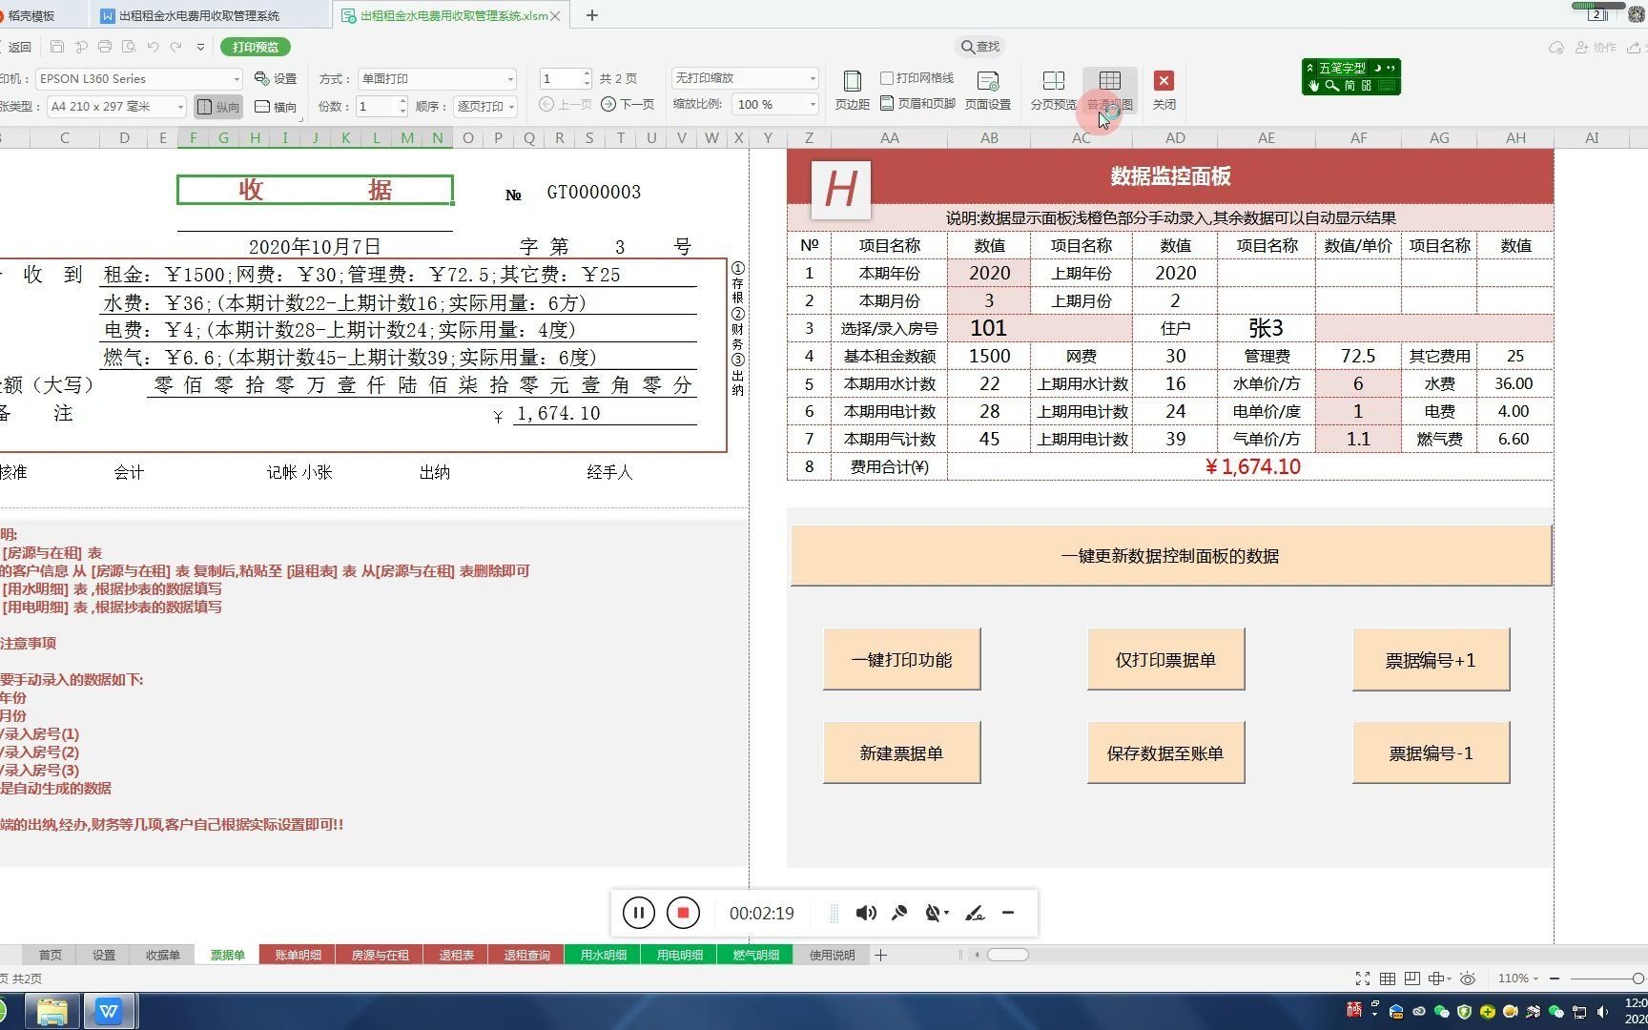Toggle eye protection mode icon
The height and width of the screenshot is (1030, 1648).
[x=1468, y=978]
